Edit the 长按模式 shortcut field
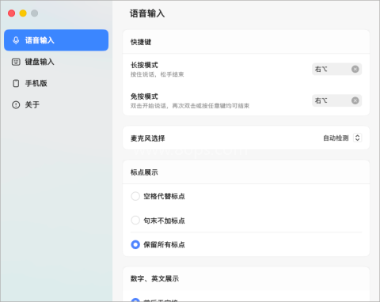This screenshot has height=302, width=380. click(x=336, y=69)
